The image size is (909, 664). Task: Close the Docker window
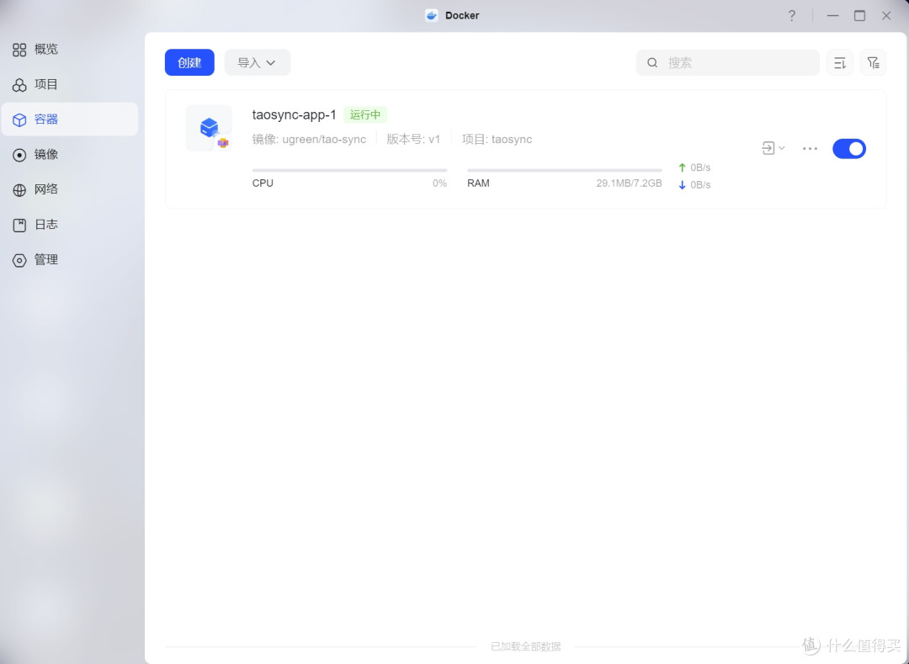pyautogui.click(x=886, y=16)
